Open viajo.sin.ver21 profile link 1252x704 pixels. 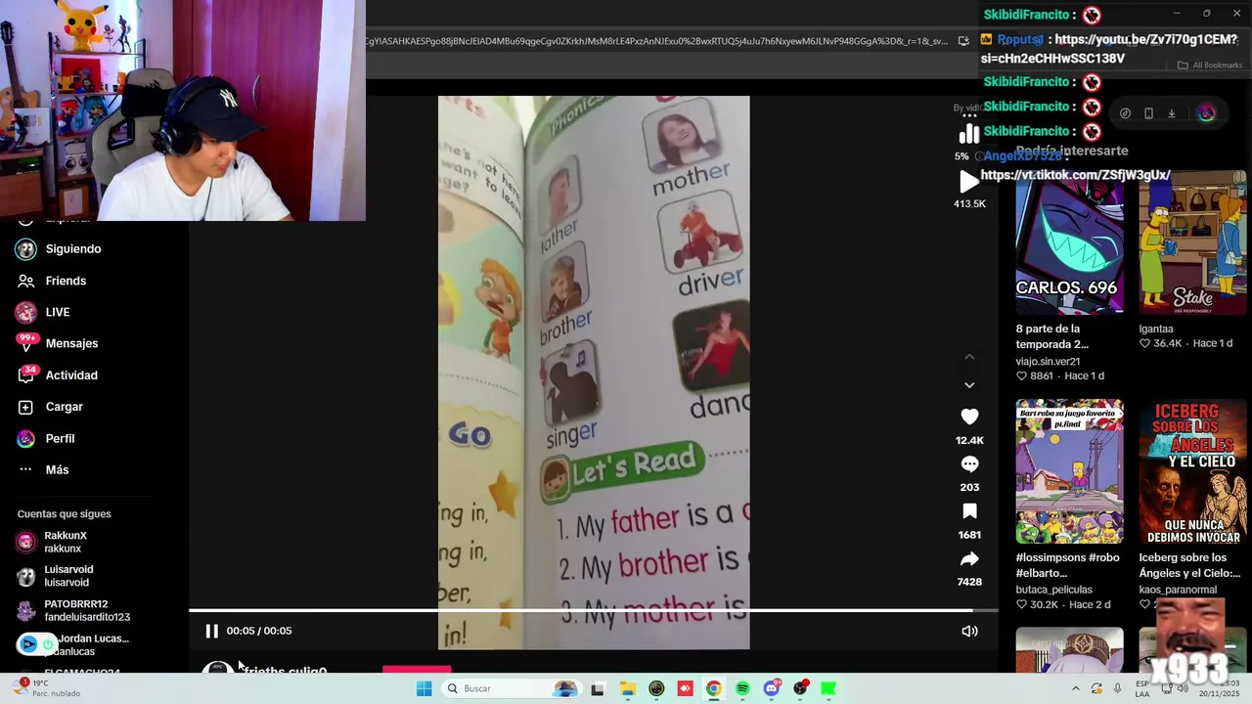click(1048, 361)
